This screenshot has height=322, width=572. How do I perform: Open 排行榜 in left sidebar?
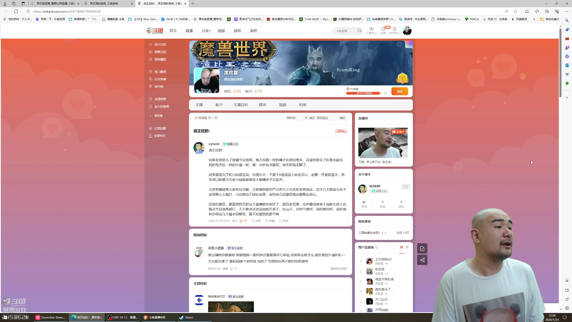point(156,87)
